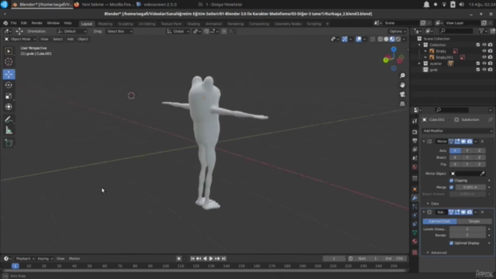Remove the Mirror modifier with X

point(482,141)
